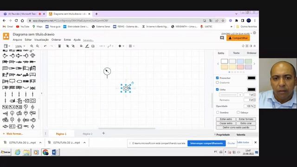Viewport: 297px width, 167px height.
Task: Open the waypoints style dropdown
Action: coord(110,46)
